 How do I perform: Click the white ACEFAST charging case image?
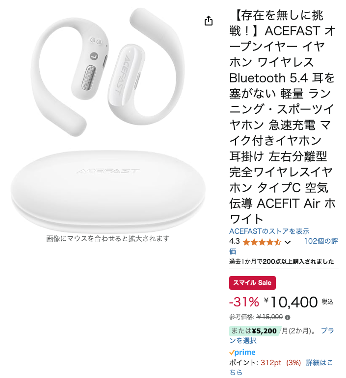pyautogui.click(x=108, y=190)
